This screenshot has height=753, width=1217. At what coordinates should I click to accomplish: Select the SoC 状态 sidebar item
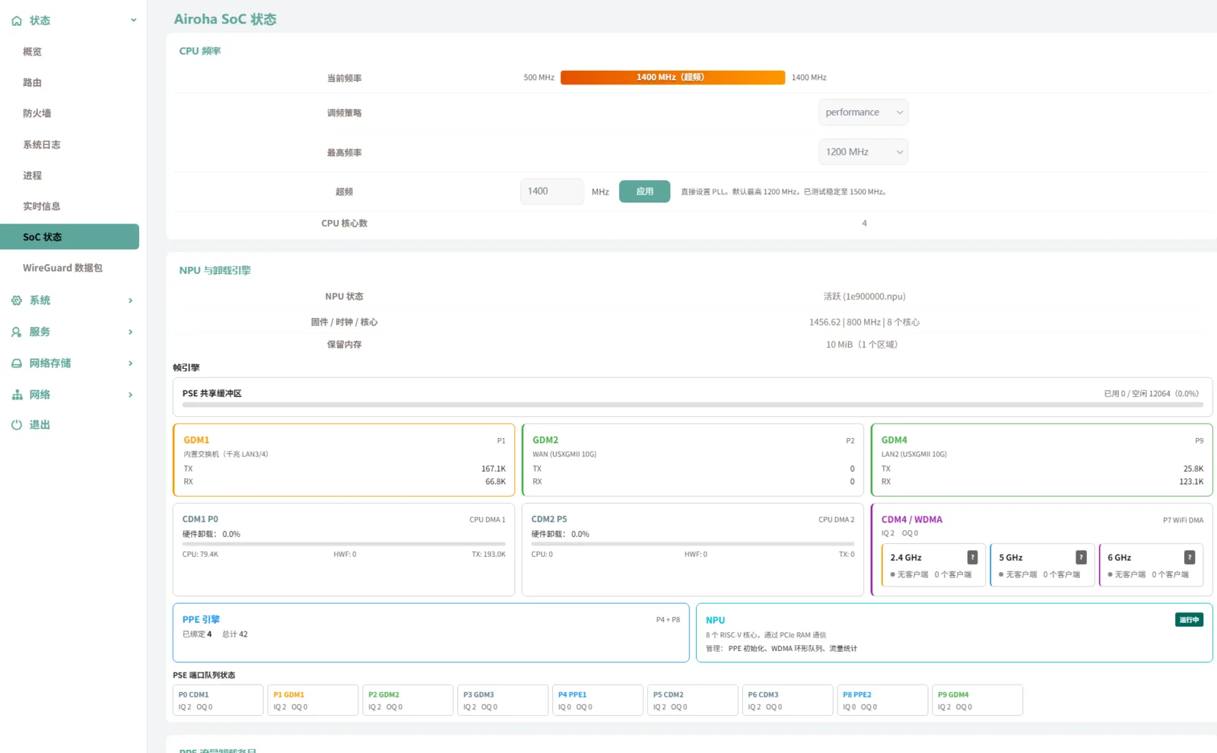[70, 237]
